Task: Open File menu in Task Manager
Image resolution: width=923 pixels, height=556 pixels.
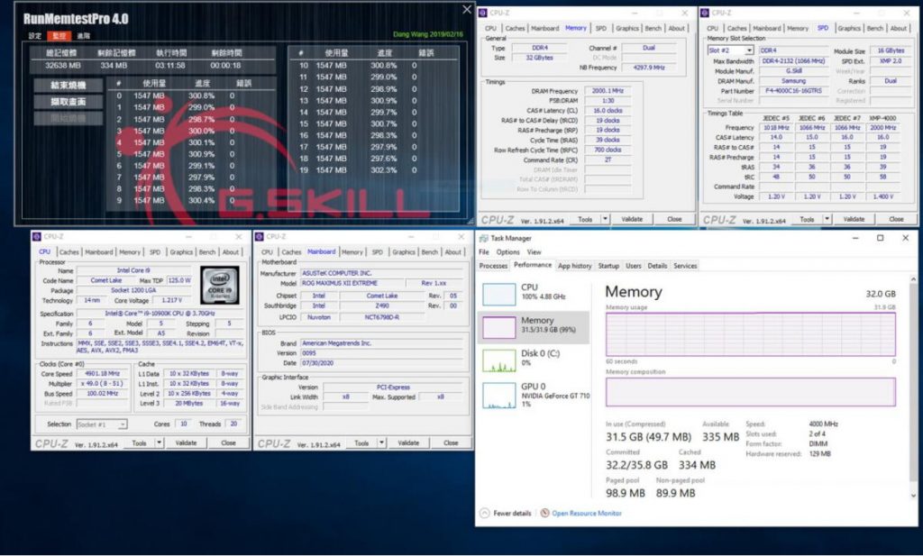Action: (x=484, y=251)
